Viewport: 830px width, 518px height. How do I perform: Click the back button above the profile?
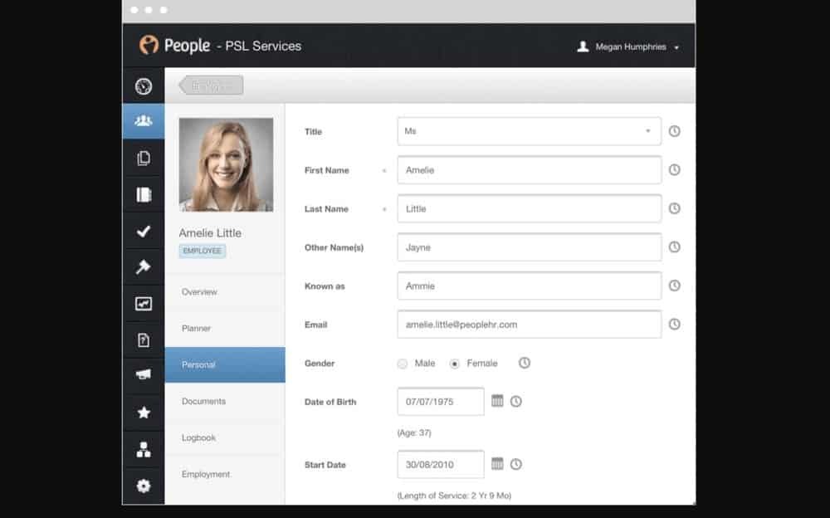point(211,86)
